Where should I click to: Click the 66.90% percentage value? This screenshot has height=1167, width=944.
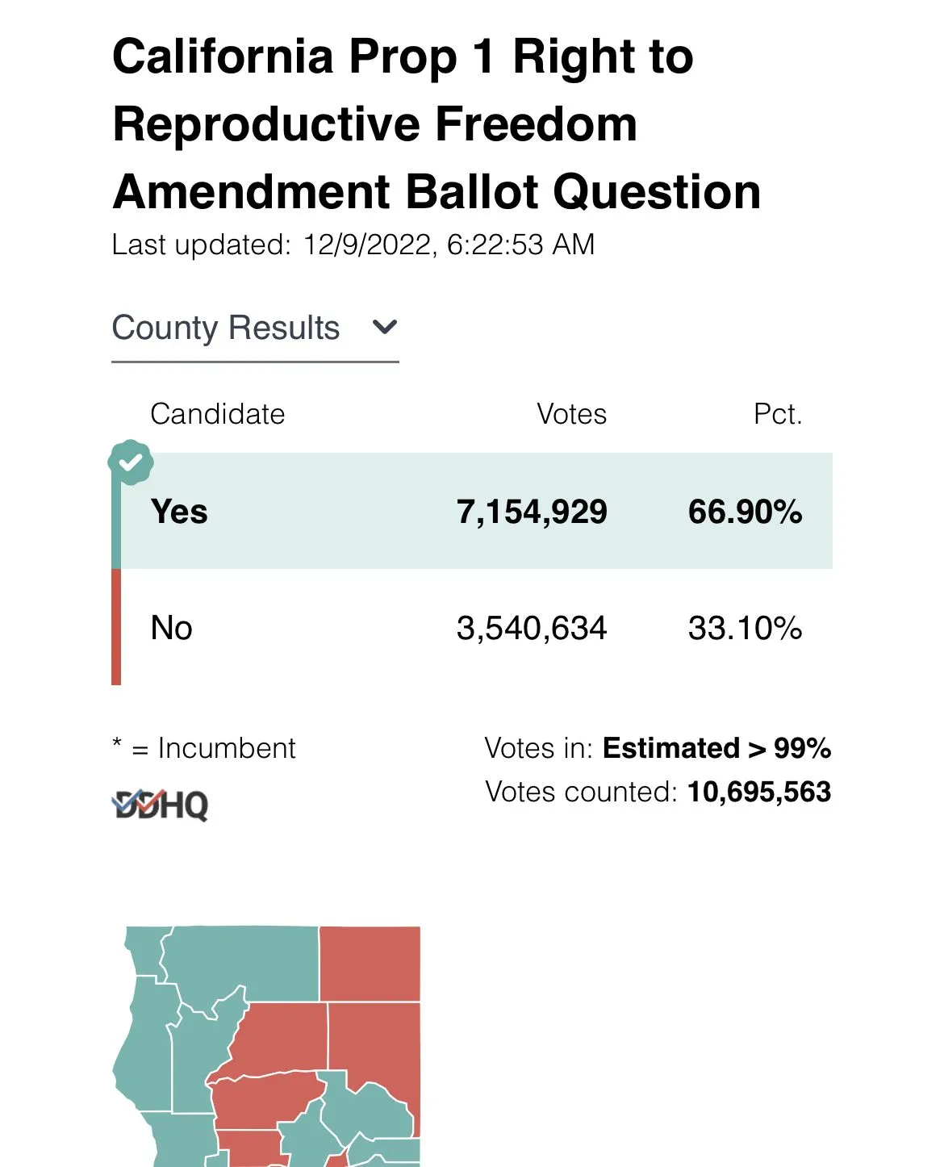point(745,512)
